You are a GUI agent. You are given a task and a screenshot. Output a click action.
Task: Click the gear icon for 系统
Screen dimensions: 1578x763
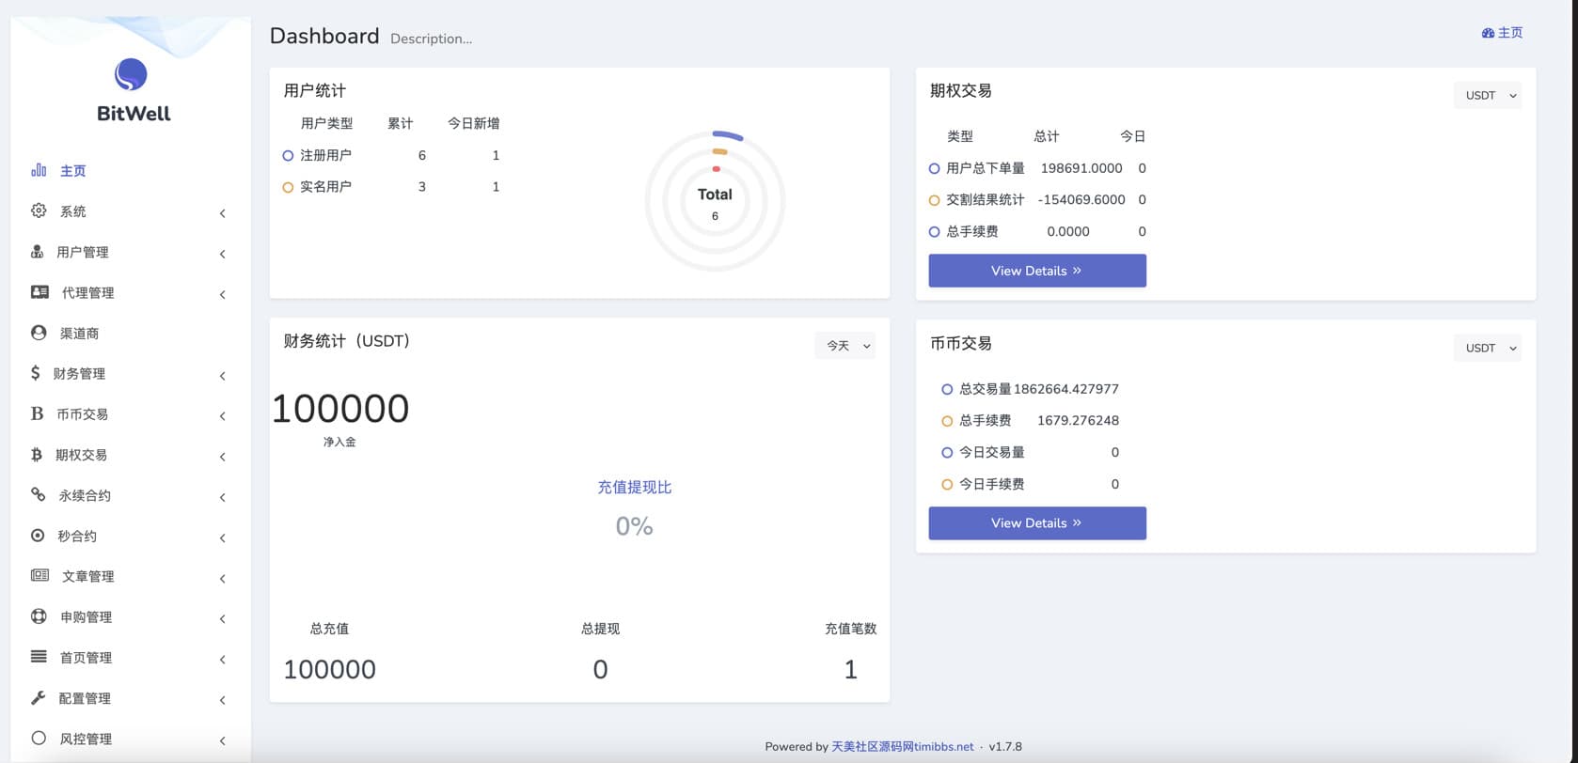[x=39, y=210]
